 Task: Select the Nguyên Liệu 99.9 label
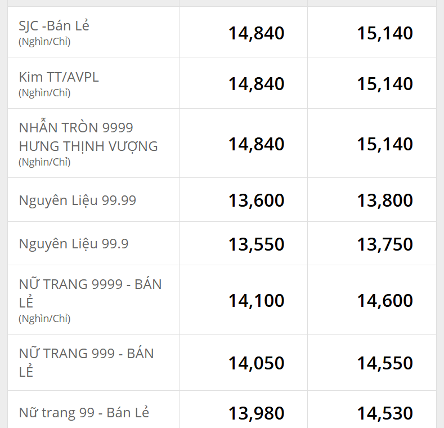[74, 244]
